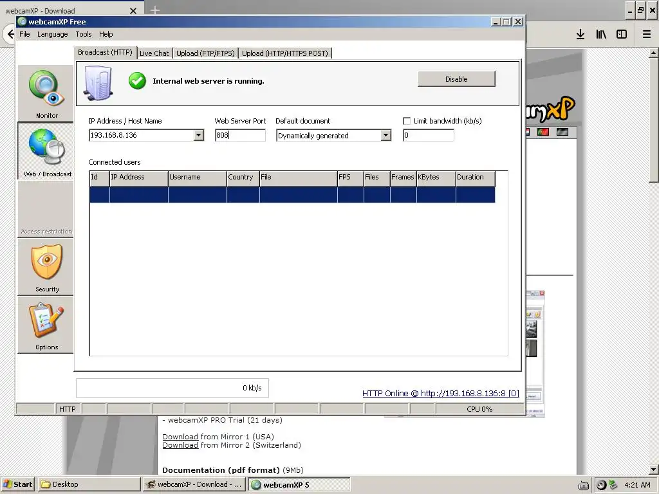Open the Firefox library icon
The image size is (659, 494).
601,35
